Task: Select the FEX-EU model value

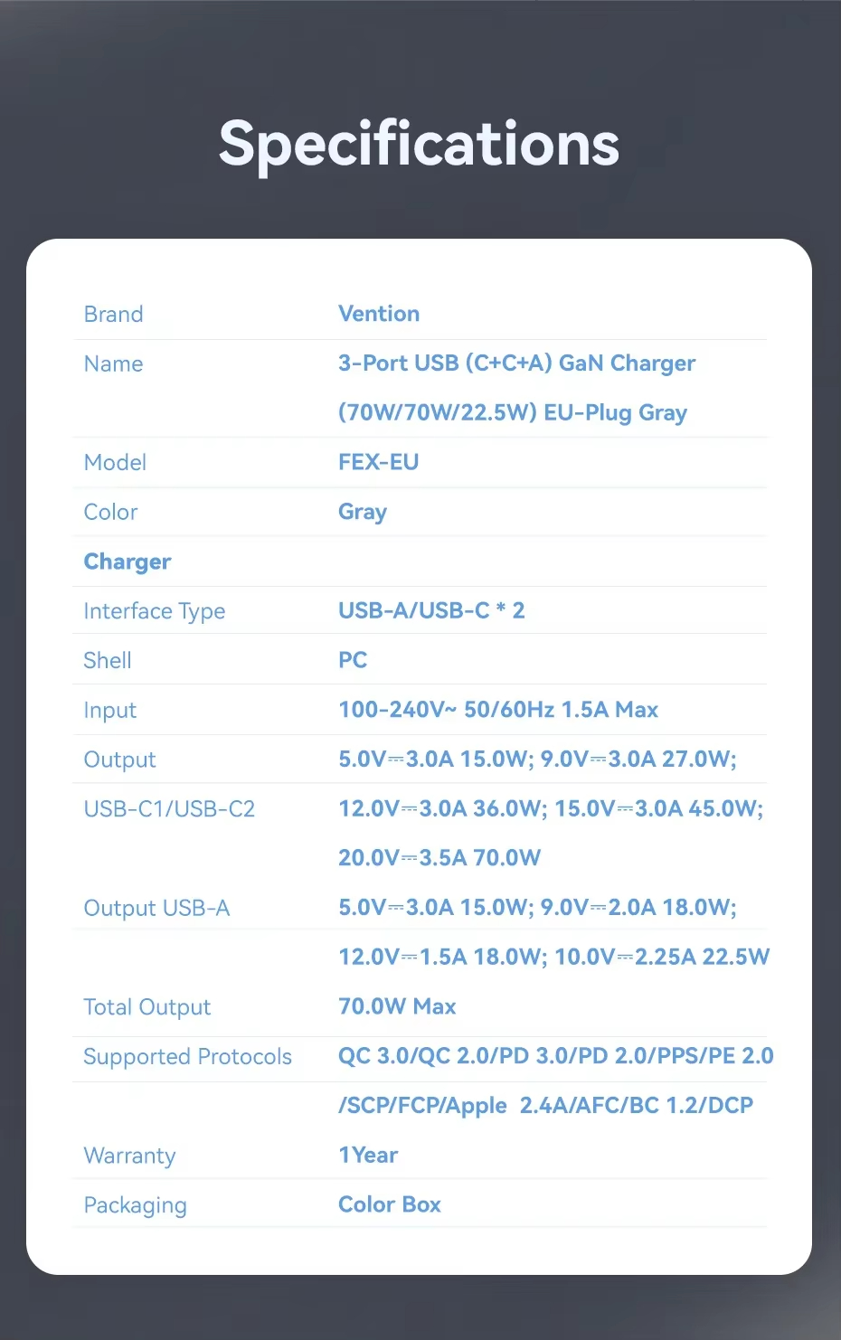Action: tap(378, 462)
